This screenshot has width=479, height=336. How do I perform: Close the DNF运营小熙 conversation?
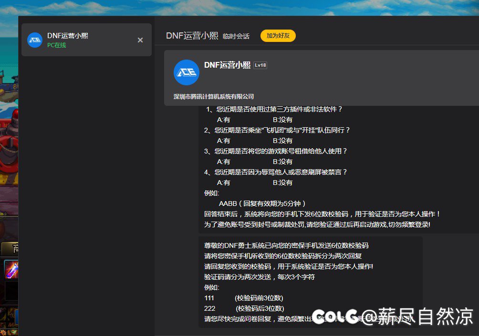pos(140,40)
